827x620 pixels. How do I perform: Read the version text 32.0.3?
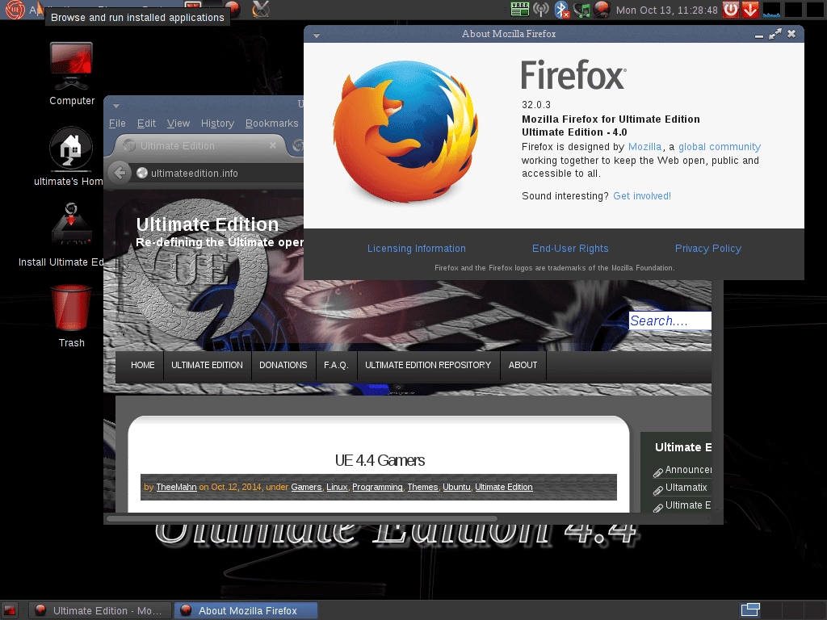tap(536, 104)
